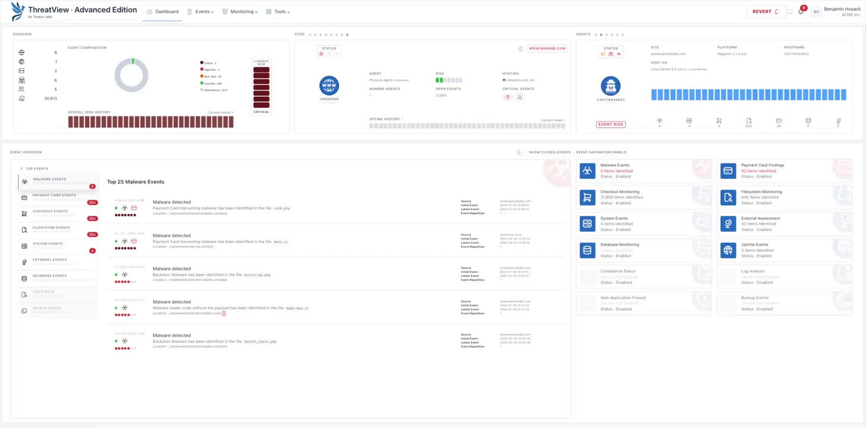
Task: Open the notifications bell icon
Action: [x=801, y=11]
